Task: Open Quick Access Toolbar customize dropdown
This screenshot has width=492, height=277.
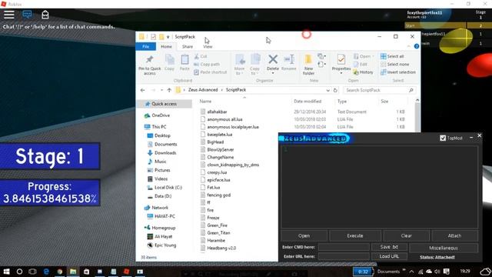Action: pos(168,37)
